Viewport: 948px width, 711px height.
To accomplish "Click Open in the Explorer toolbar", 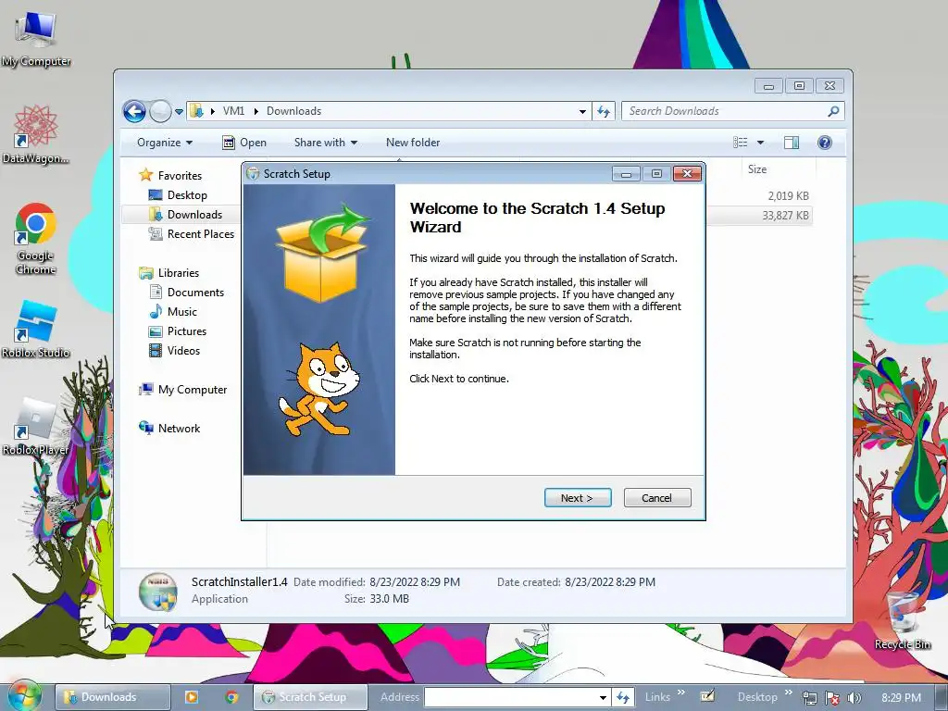I will tap(244, 142).
